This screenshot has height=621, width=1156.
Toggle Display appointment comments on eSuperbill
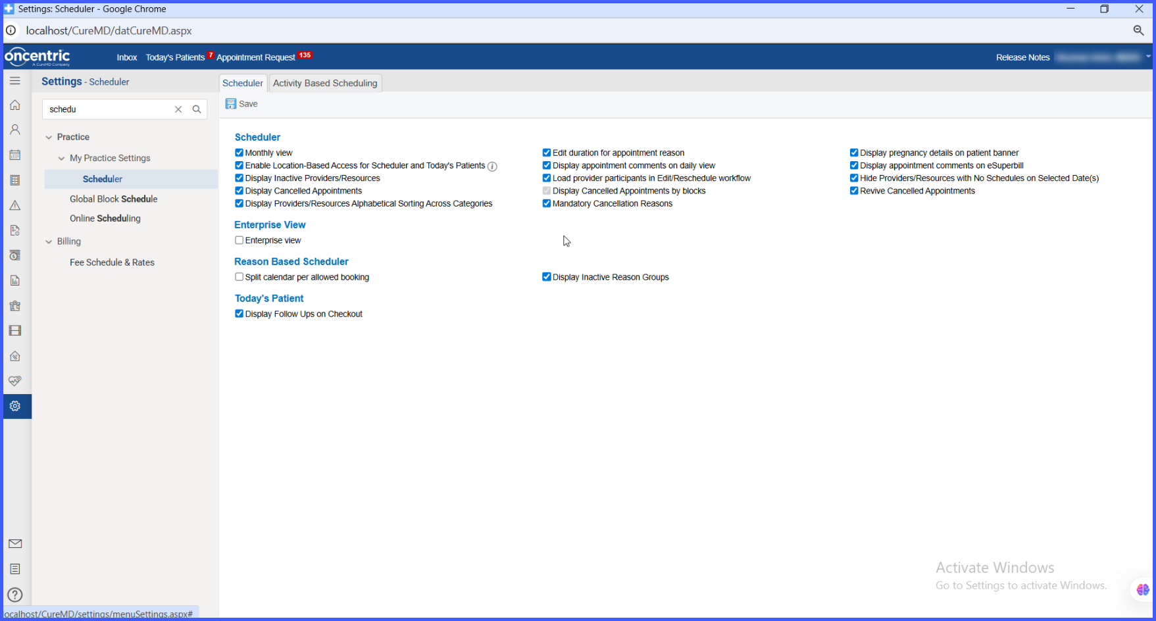[854, 166]
